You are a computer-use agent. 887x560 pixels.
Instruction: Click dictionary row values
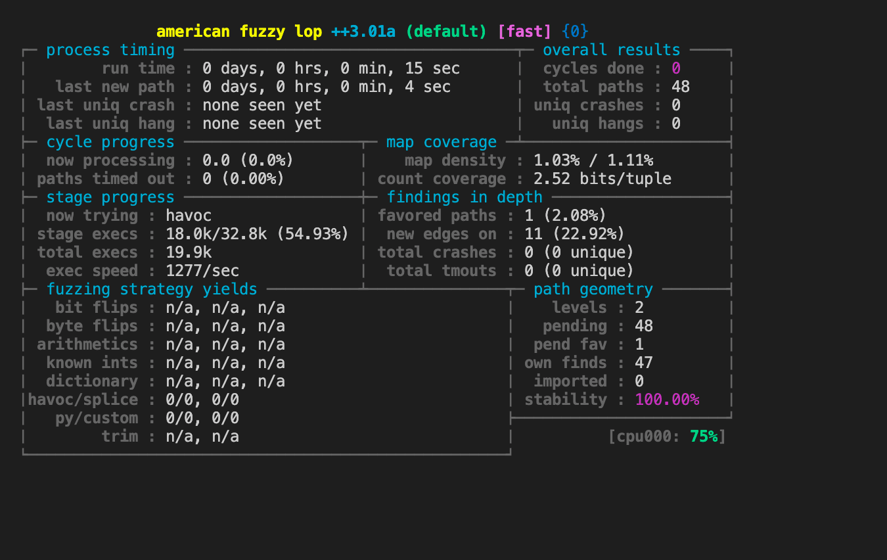[x=225, y=381]
